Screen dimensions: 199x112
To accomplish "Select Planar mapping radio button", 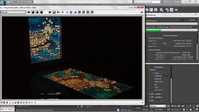I will [x=153, y=73].
